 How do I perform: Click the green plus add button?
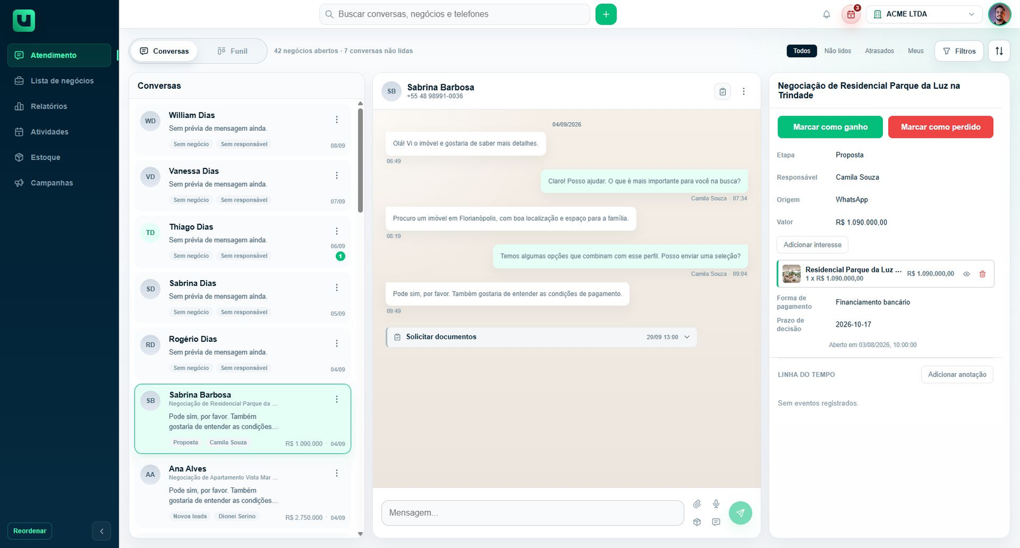[x=606, y=14]
